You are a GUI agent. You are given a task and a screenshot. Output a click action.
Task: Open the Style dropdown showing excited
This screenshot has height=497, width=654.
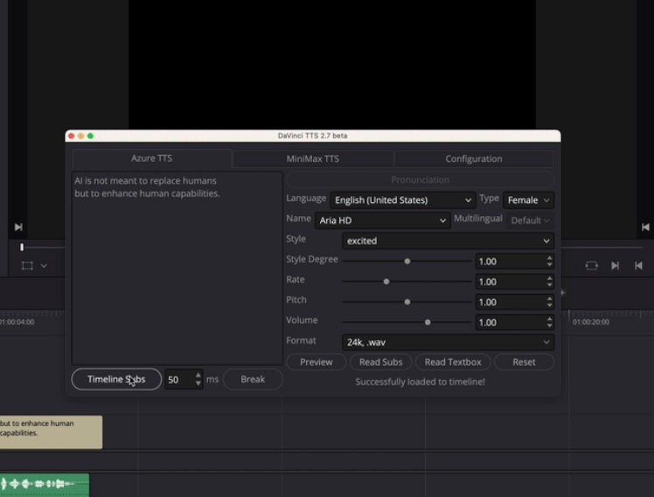coord(448,241)
